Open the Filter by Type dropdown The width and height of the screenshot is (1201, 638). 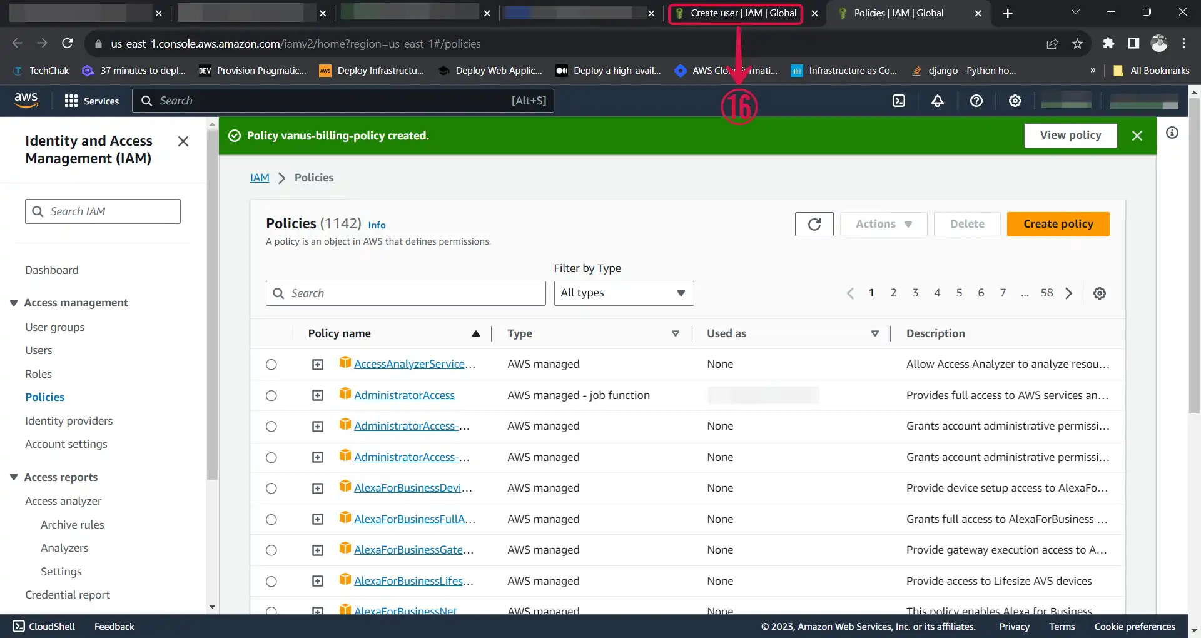(x=624, y=293)
